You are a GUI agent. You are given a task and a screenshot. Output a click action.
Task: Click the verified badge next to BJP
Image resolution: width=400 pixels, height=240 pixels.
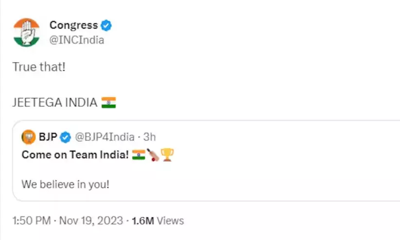[x=66, y=137]
